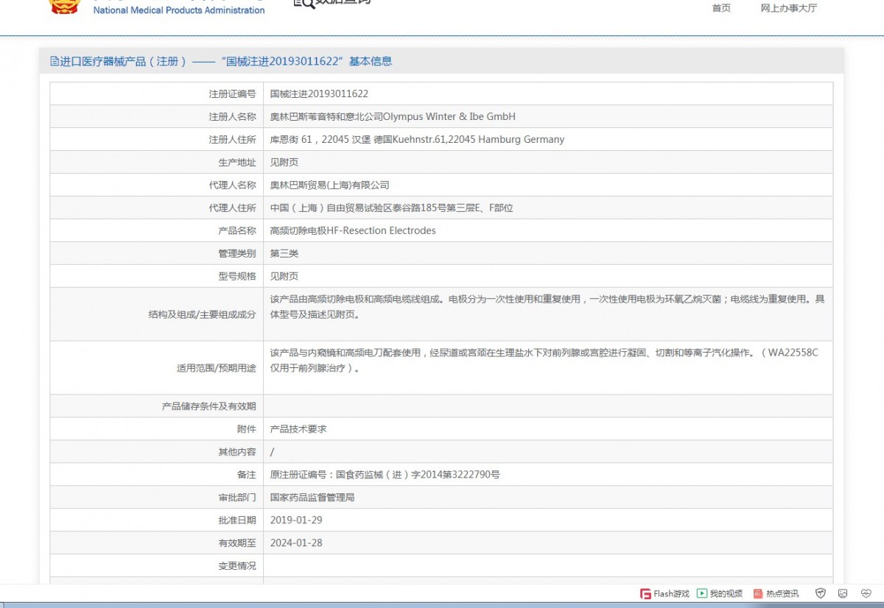Click expiry date 2024-01-28
Image resolution: width=884 pixels, height=608 pixels.
(296, 543)
